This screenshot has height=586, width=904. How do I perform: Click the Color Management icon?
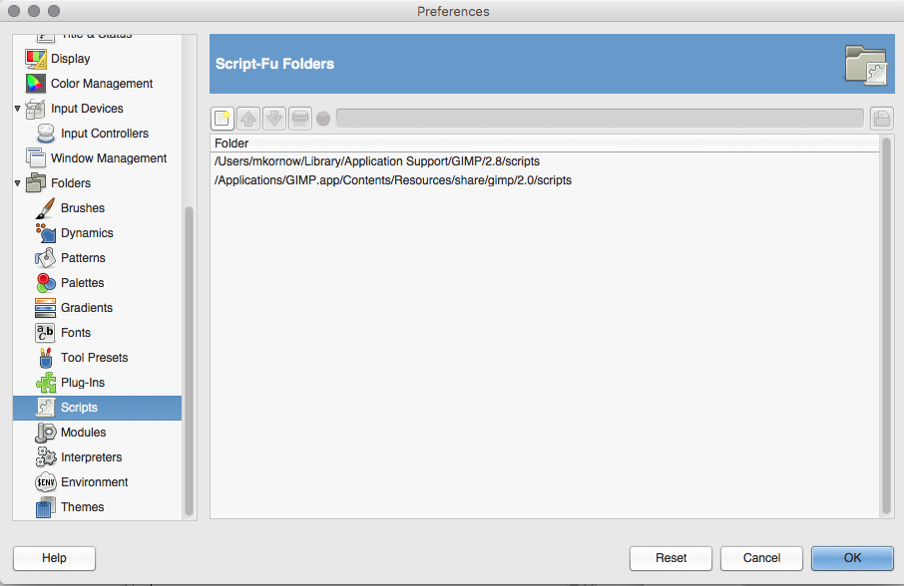[x=36, y=84]
